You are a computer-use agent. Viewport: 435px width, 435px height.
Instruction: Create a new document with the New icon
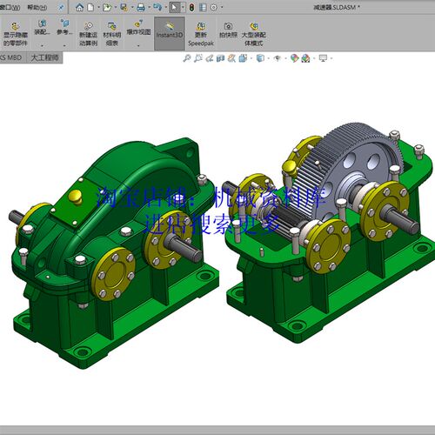pos(90,7)
